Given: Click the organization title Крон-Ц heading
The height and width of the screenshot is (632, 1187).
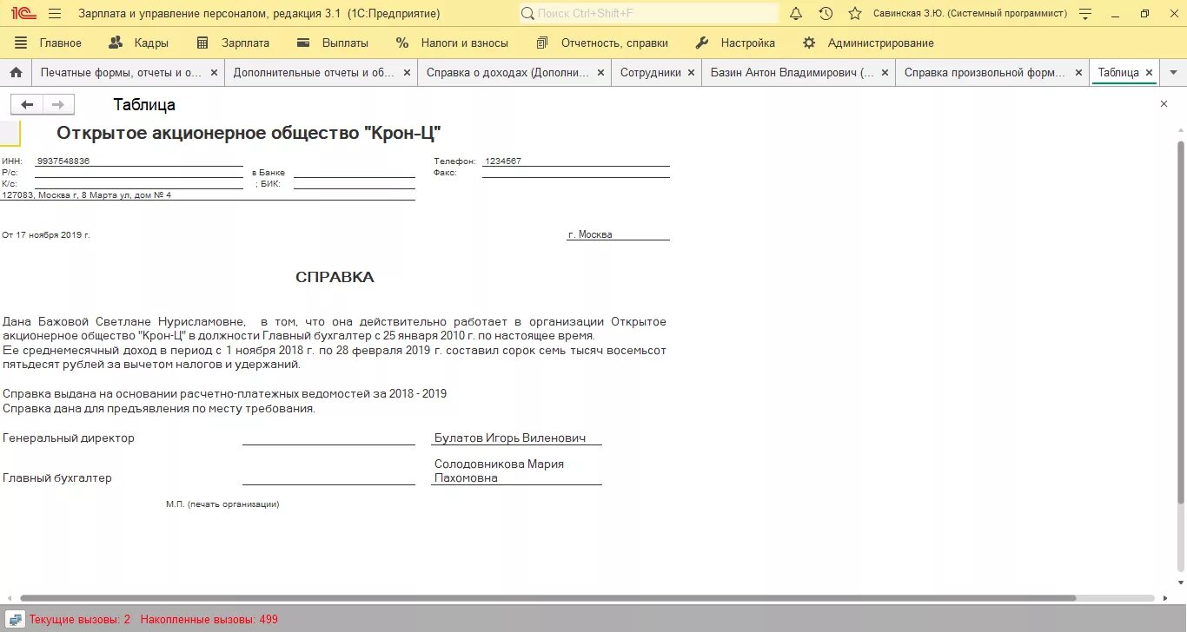Looking at the screenshot, I should [249, 133].
